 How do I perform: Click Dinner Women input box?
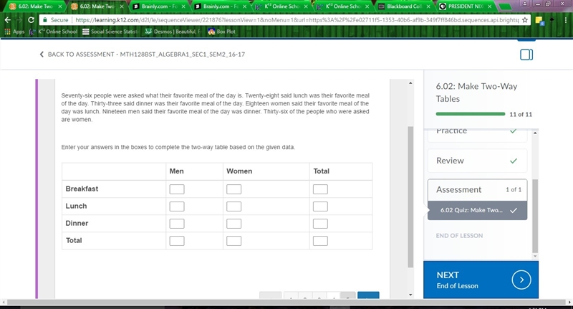[x=234, y=224]
